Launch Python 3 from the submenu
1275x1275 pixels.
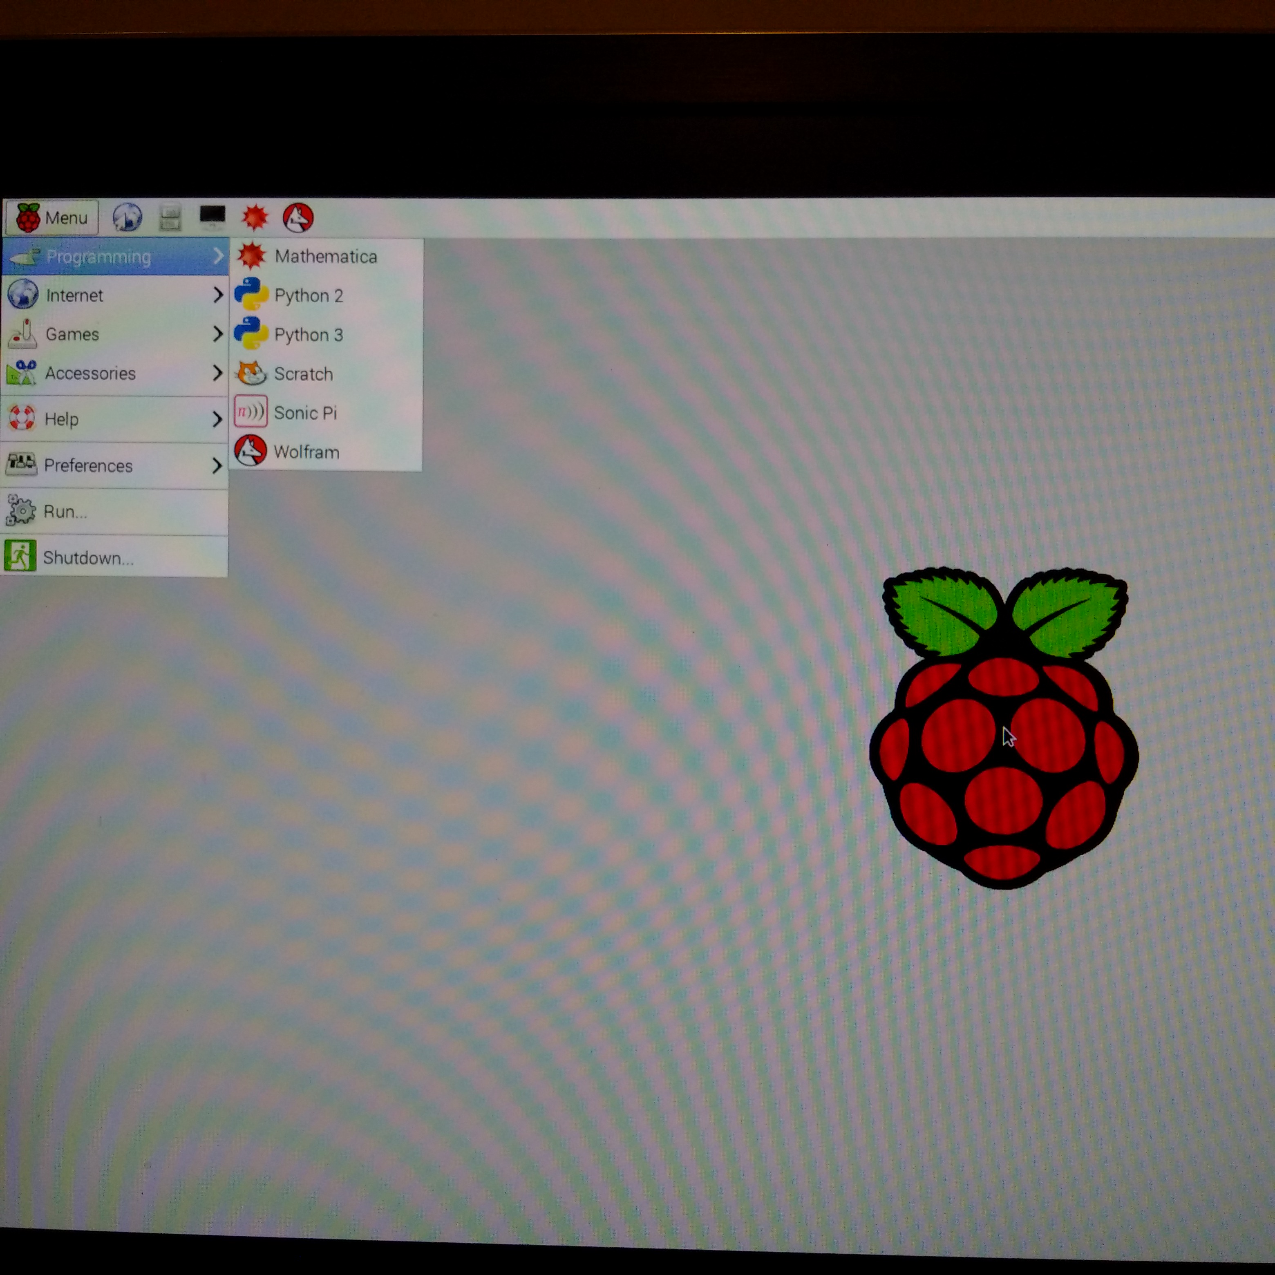(x=308, y=335)
